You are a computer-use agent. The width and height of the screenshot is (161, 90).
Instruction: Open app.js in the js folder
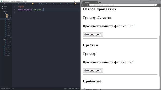tap(8, 15)
